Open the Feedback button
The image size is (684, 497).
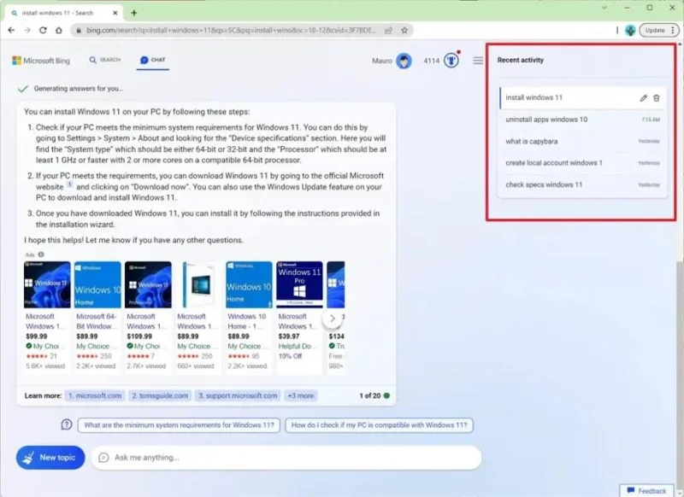646,491
